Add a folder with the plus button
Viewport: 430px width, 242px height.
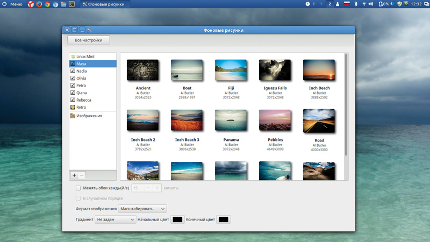(74, 175)
